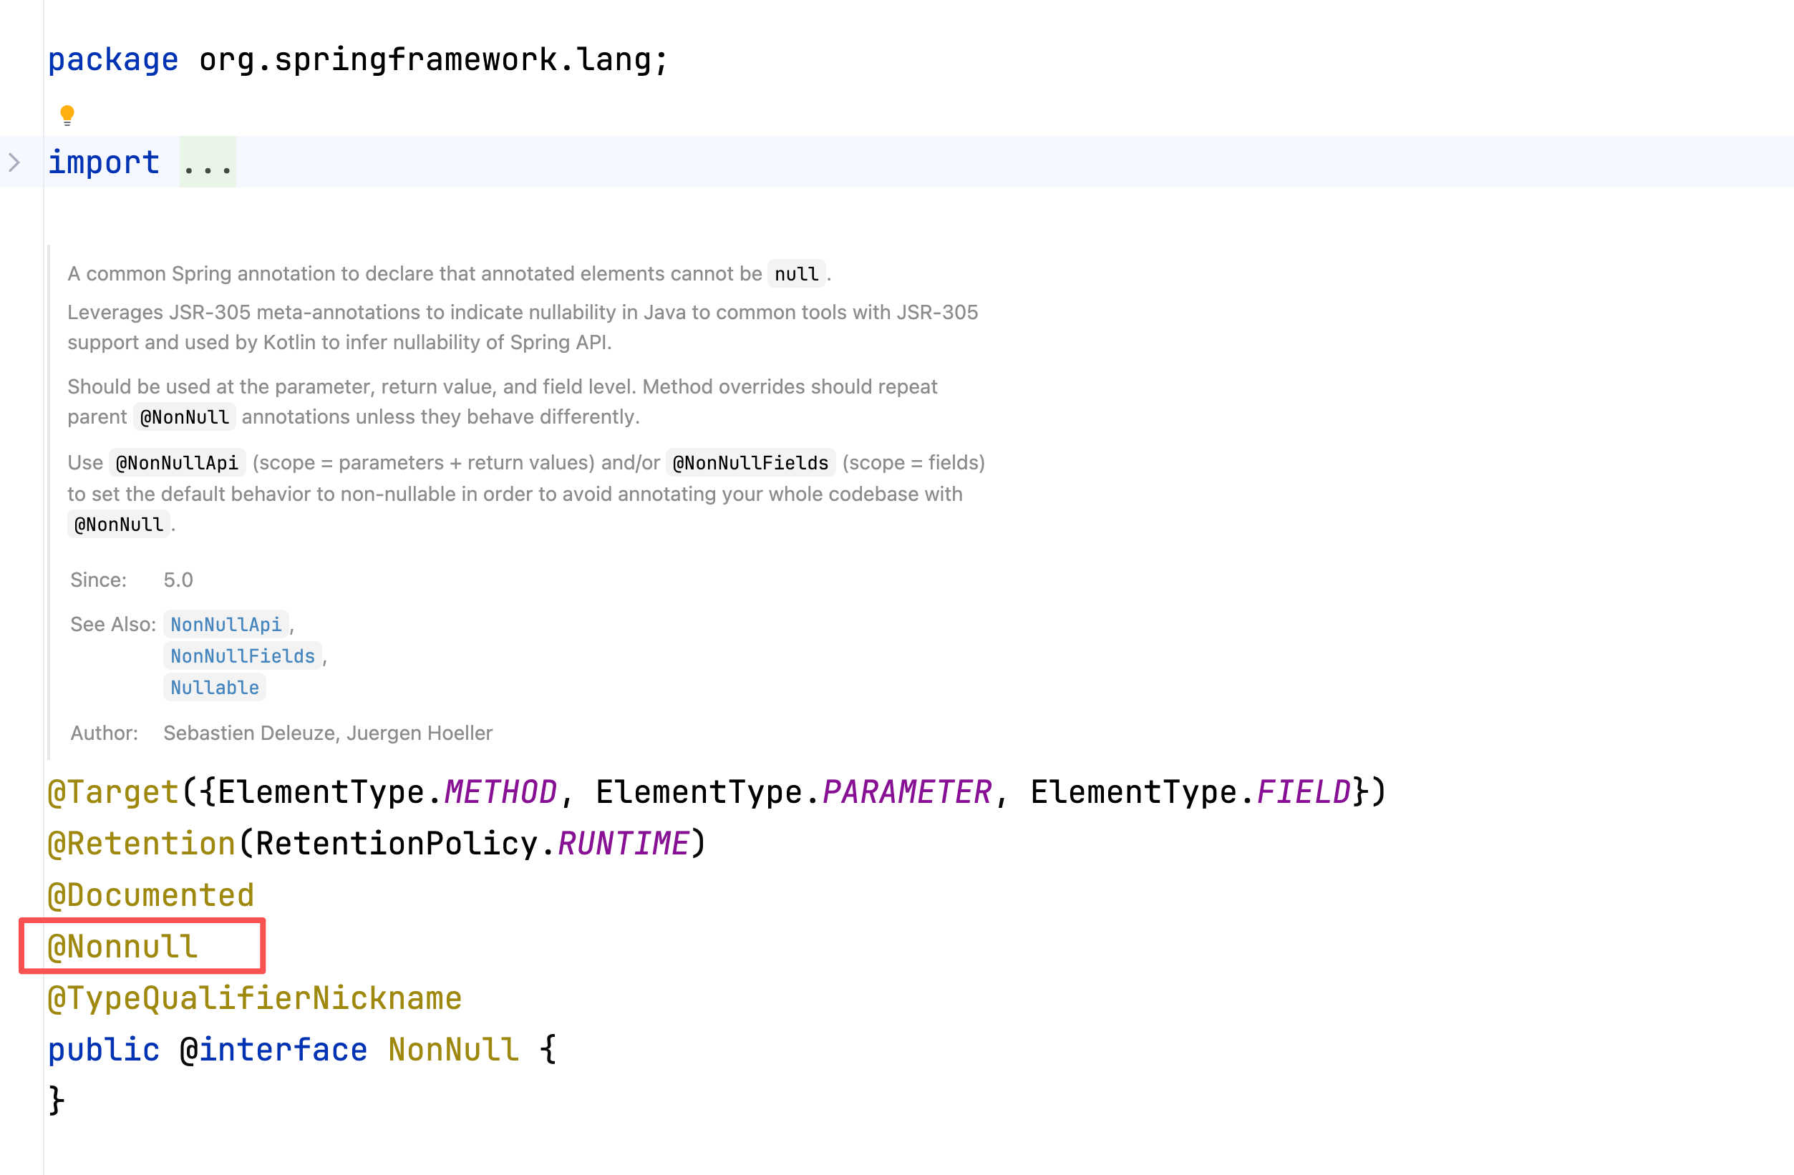The image size is (1794, 1175).
Task: Click the FIELD enum constant
Action: [1304, 792]
